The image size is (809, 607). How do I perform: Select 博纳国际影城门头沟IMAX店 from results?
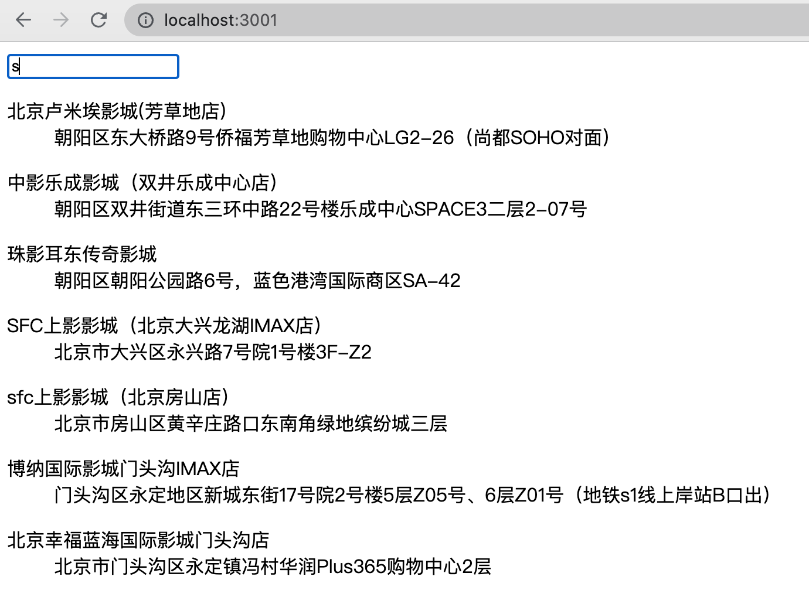pyautogui.click(x=123, y=469)
